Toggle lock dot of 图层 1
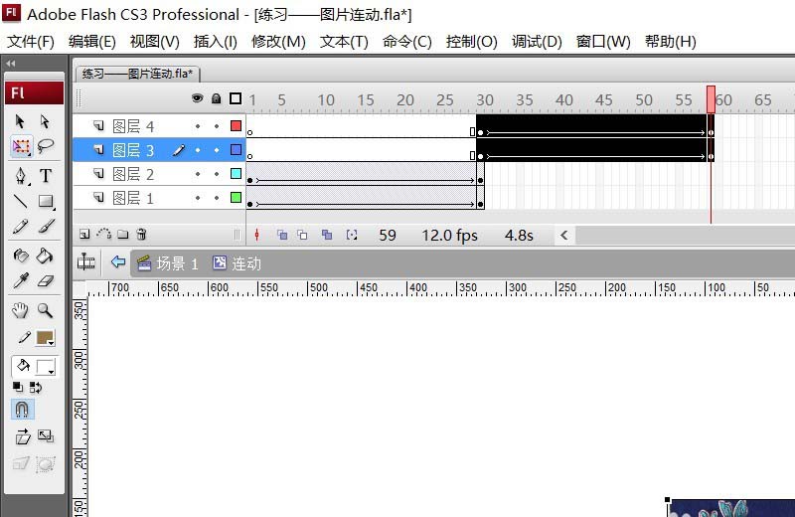 [x=217, y=198]
